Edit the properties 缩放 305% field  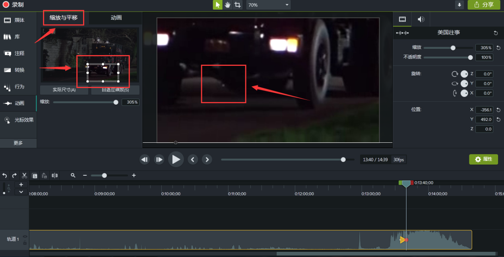484,48
